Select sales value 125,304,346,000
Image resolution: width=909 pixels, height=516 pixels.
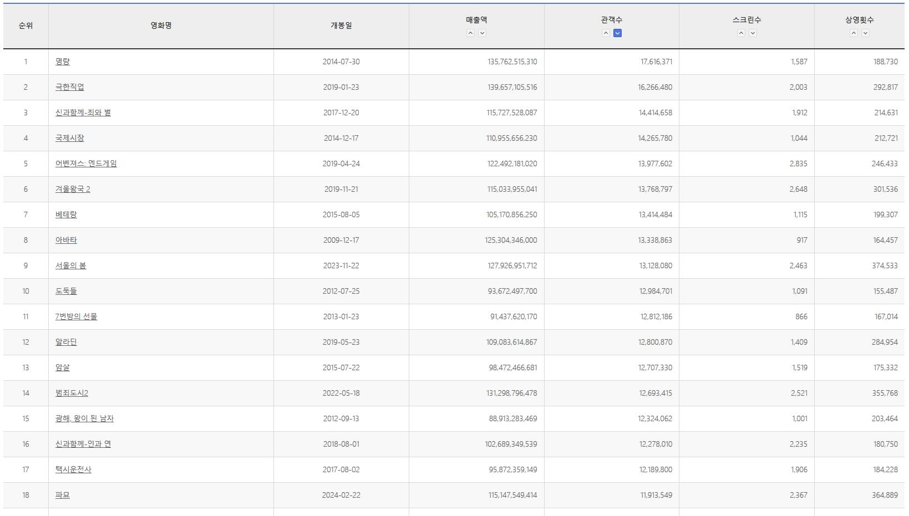(511, 240)
